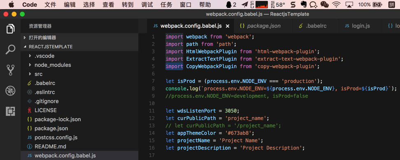
Task: Open Source Control view icon
Action: tap(10, 70)
